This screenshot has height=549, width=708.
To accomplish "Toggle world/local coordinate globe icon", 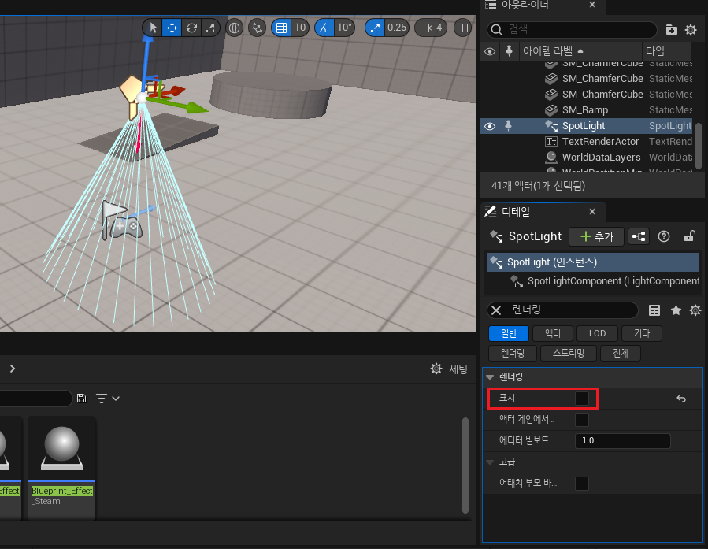I will pos(234,28).
